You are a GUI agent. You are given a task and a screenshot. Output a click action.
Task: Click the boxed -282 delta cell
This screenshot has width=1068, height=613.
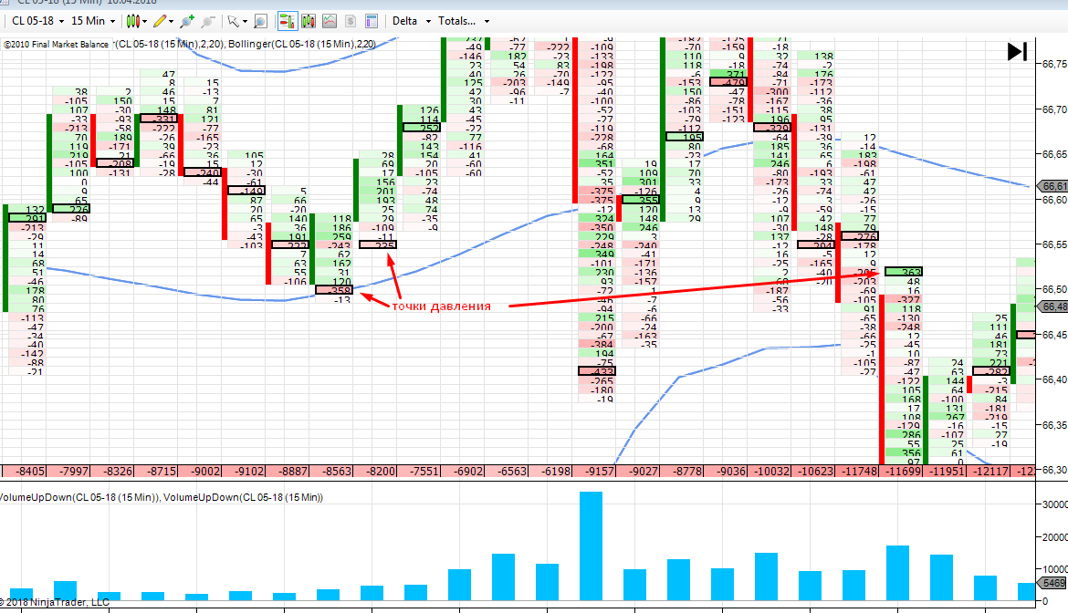pyautogui.click(x=991, y=371)
